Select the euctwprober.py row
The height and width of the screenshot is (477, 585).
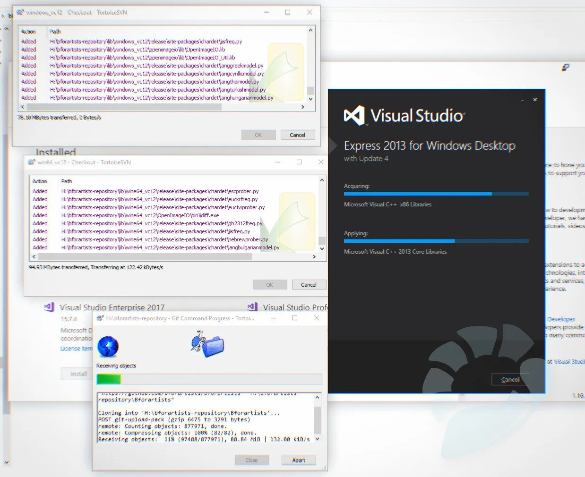(x=174, y=207)
